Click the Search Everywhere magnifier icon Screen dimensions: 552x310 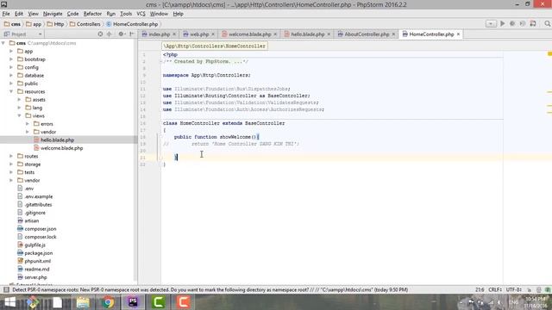pyautogui.click(x=547, y=23)
